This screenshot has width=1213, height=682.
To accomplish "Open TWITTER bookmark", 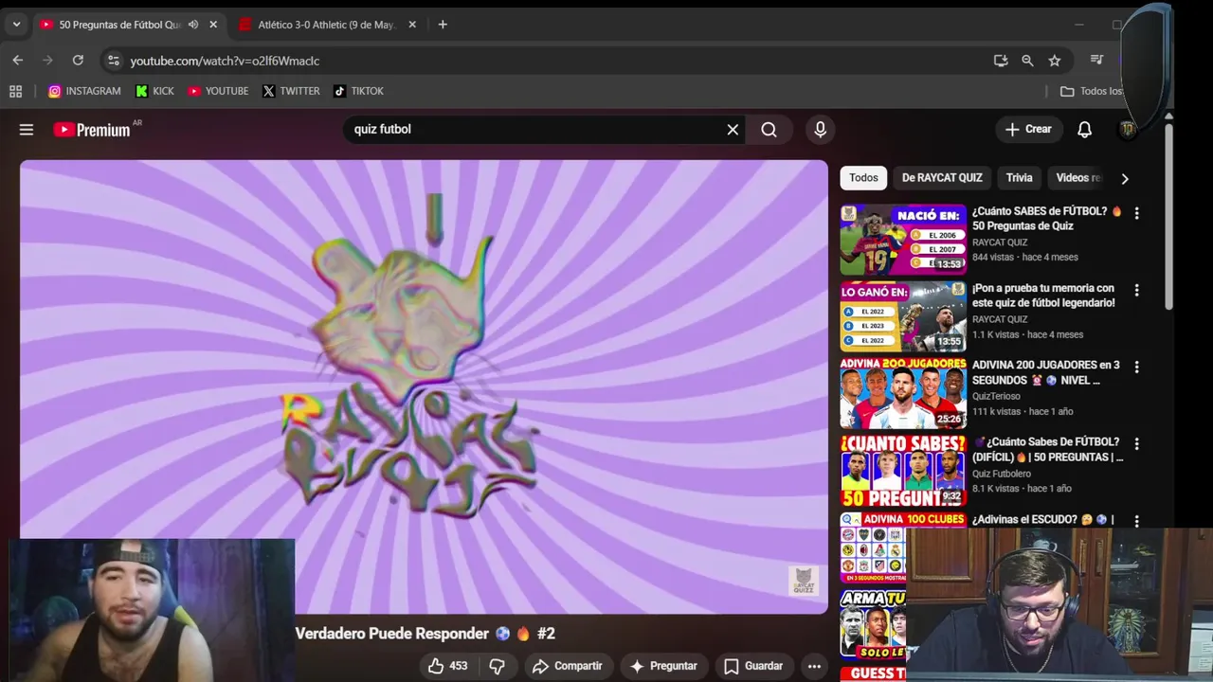I will (x=291, y=91).
